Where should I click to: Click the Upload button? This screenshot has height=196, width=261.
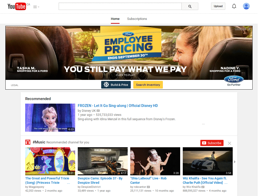[218, 6]
